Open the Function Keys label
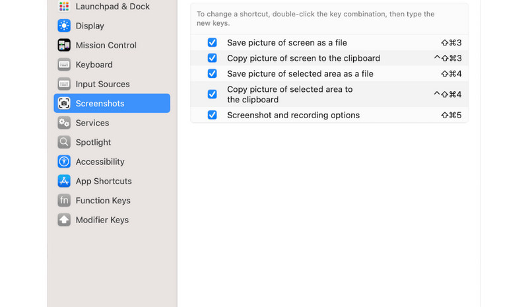 (x=103, y=201)
